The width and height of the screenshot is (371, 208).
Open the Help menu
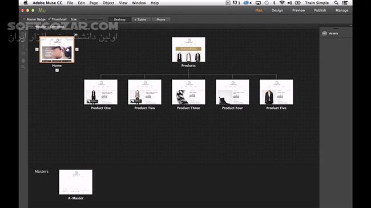point(155,3)
